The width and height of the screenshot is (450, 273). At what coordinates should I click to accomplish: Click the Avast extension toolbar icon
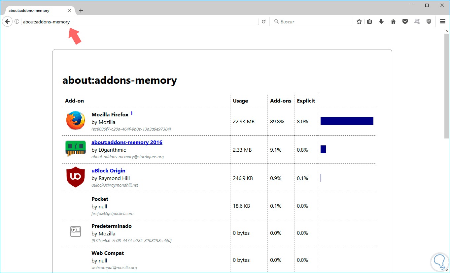click(417, 22)
